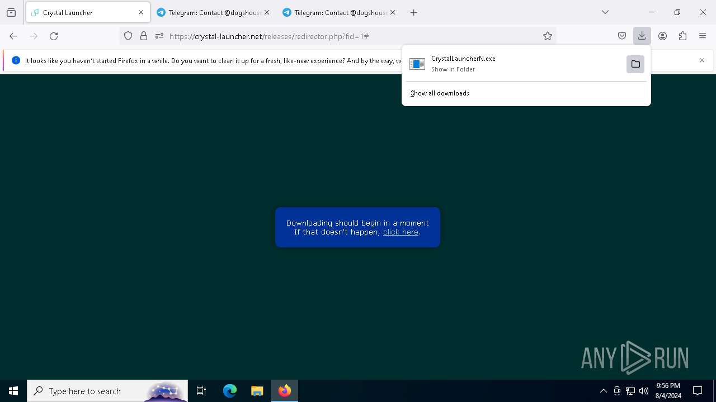
Task: Follow the 'click here' download link
Action: [401, 232]
